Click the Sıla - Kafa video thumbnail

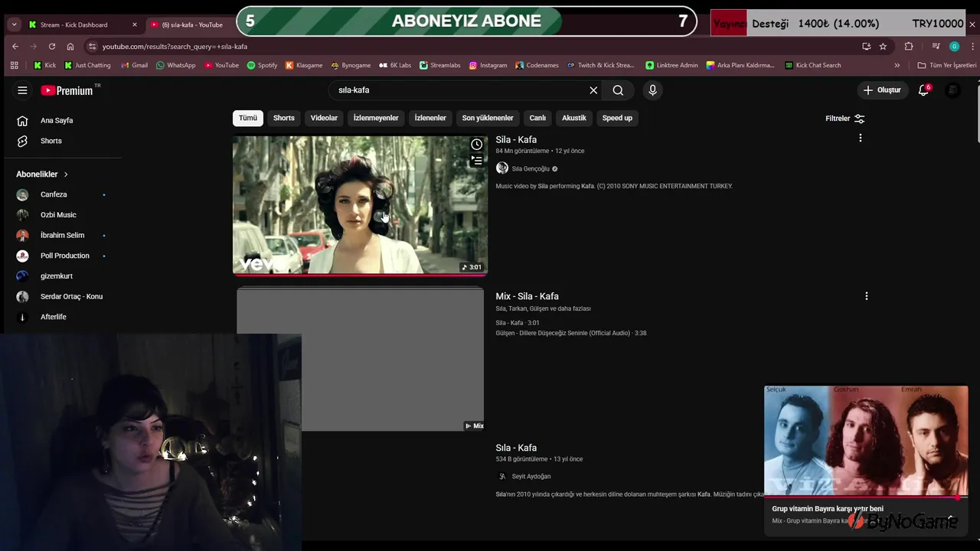click(360, 204)
